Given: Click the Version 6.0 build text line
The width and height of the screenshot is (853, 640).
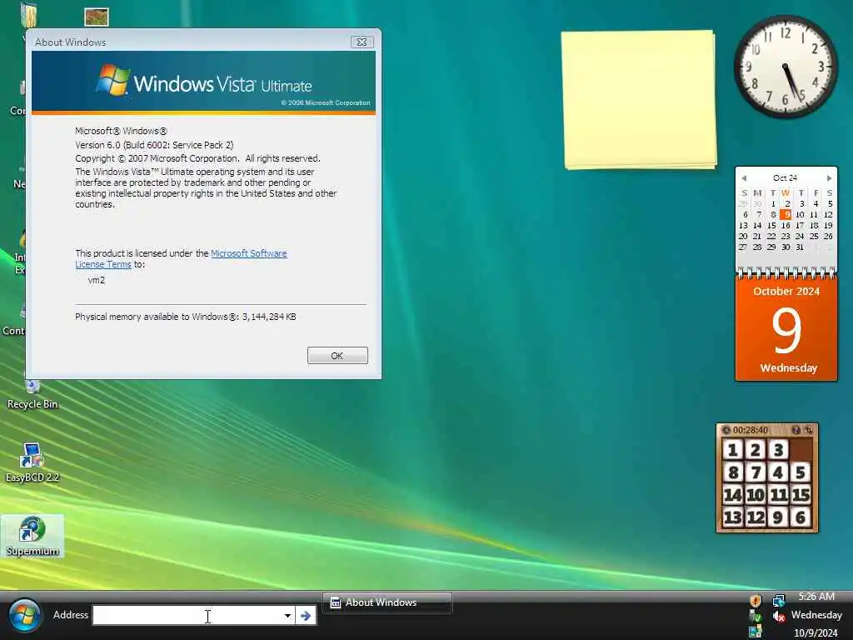Looking at the screenshot, I should point(154,145).
